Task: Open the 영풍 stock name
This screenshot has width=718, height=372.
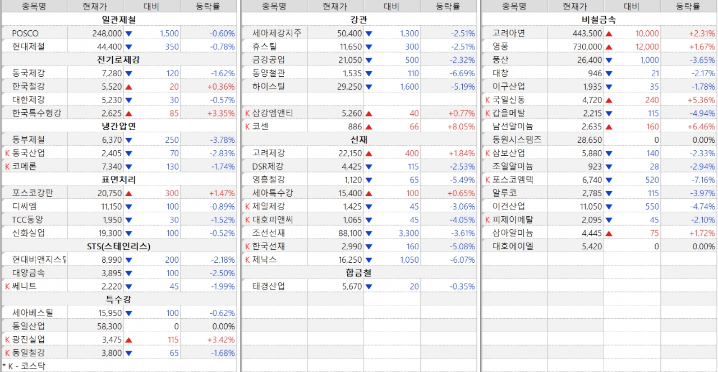Action: click(500, 46)
